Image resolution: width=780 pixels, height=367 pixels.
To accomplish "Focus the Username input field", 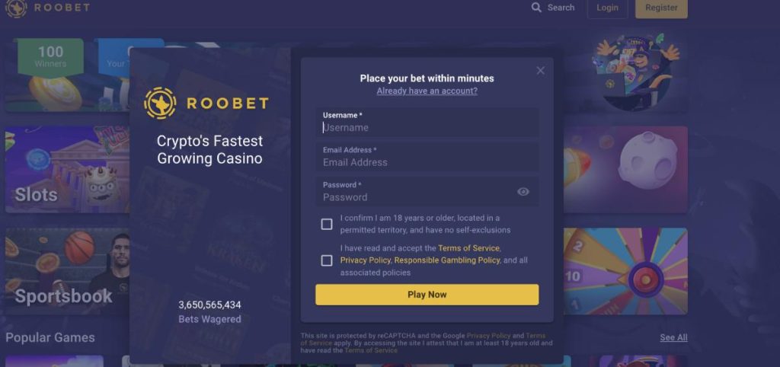I will [427, 123].
